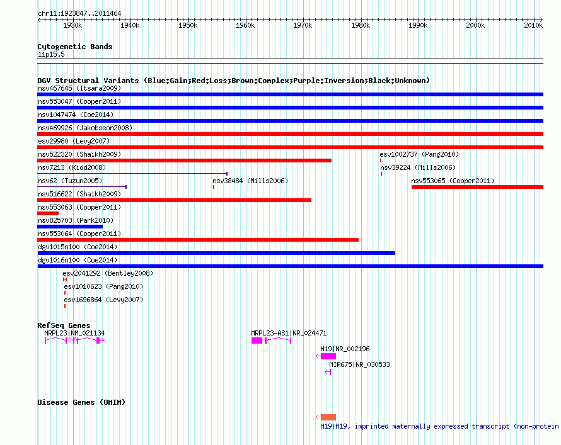Click the 1990k position on the ruler

[x=418, y=25]
